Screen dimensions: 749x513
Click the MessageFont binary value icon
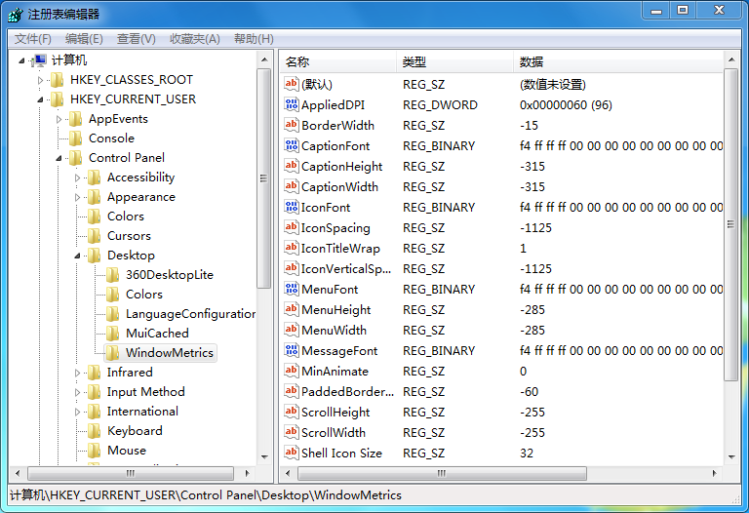291,350
